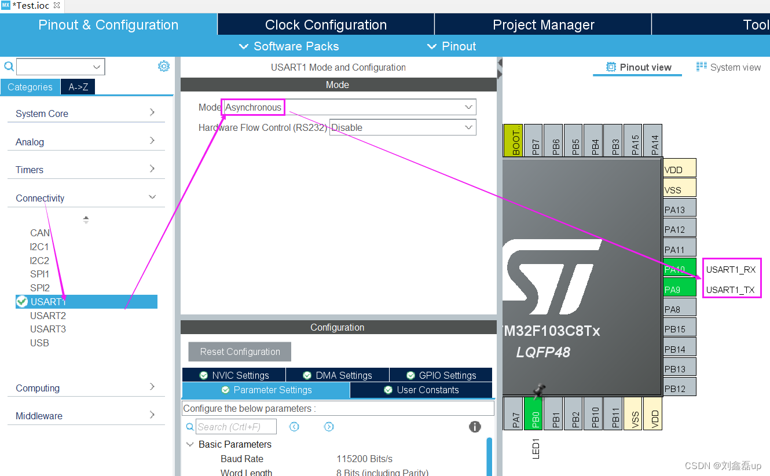Open the category search combo box
The width and height of the screenshot is (770, 476).
[61, 67]
